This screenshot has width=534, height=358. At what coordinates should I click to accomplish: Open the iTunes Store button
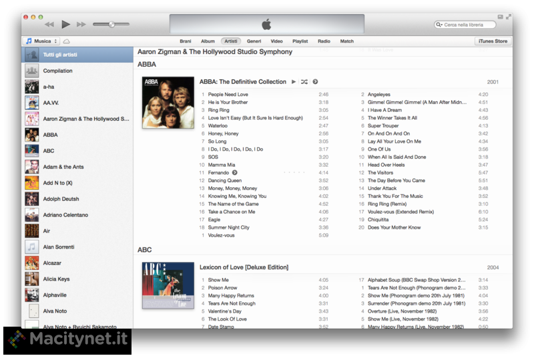[493, 41]
